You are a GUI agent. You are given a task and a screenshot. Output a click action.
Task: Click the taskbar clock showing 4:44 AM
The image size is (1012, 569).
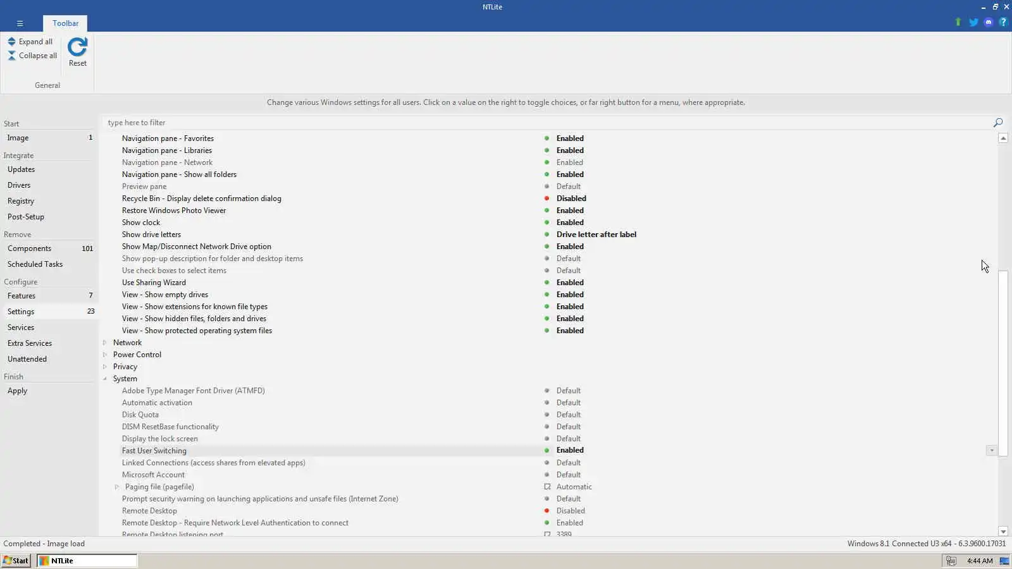980,561
